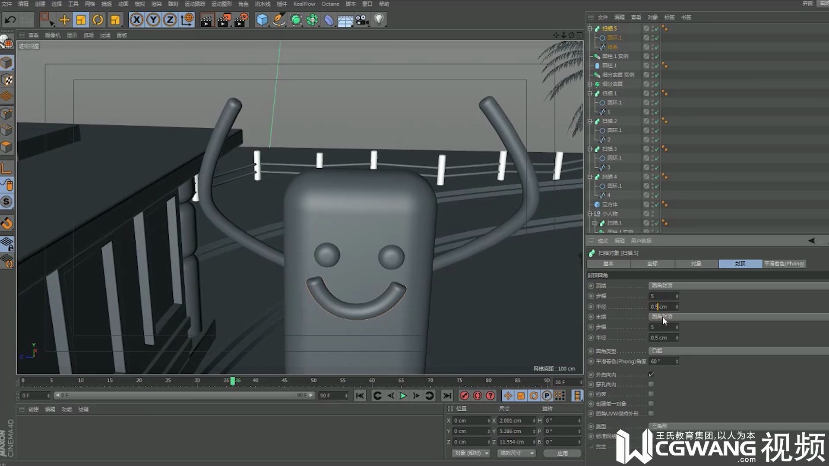Image resolution: width=829 pixels, height=466 pixels.
Task: Click the green frame marker on the timeline
Action: [233, 381]
